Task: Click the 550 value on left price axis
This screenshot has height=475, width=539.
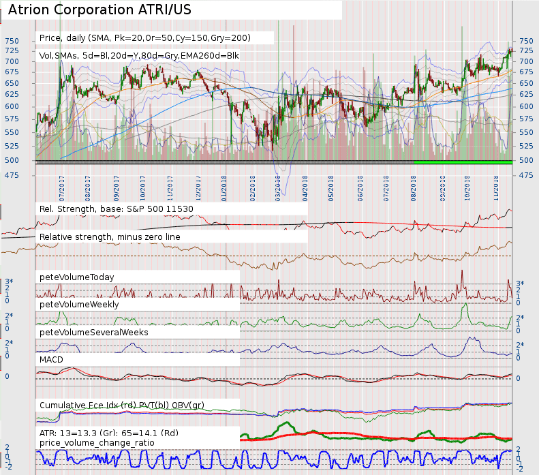Action: 12,132
